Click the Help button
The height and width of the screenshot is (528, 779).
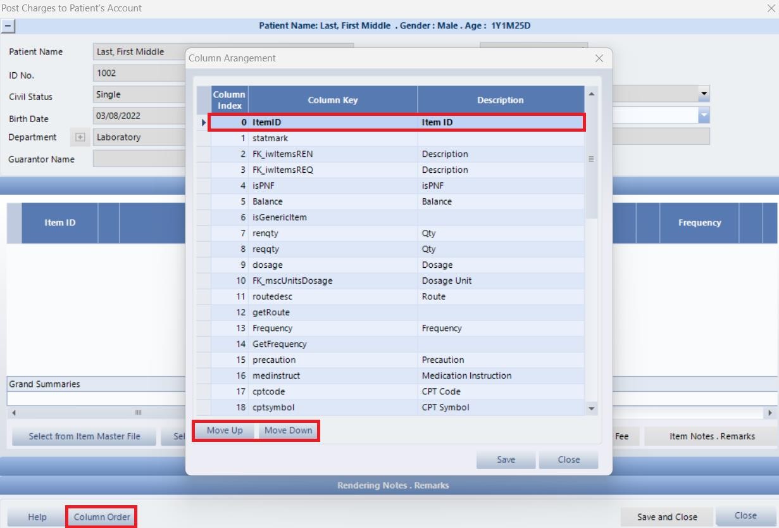[x=37, y=517]
